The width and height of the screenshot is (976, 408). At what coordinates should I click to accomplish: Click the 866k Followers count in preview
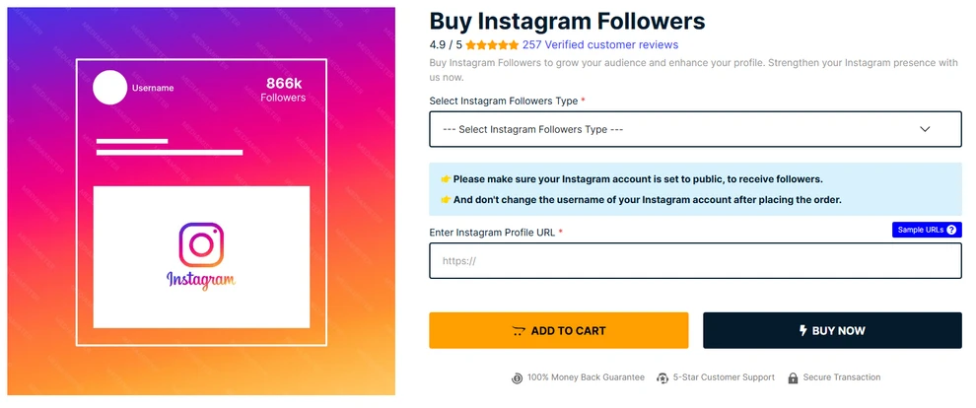(x=283, y=89)
